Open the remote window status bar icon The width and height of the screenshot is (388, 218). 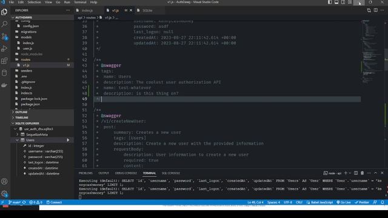[2, 202]
